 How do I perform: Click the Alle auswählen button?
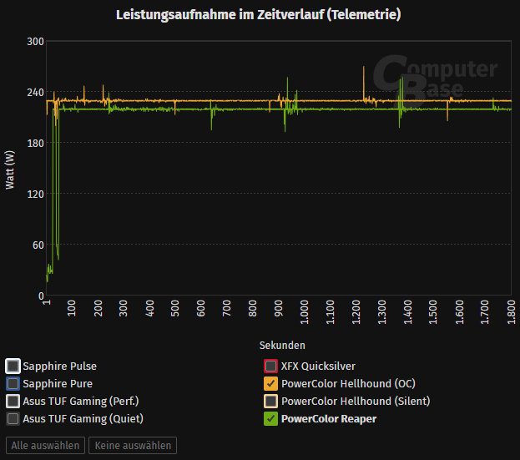[45, 446]
